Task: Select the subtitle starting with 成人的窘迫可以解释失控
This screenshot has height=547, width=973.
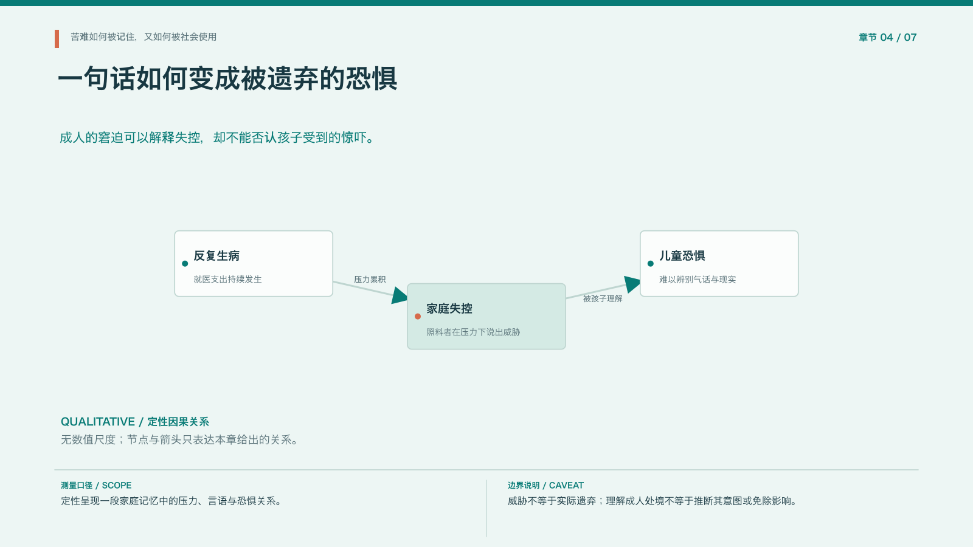Action: click(218, 138)
